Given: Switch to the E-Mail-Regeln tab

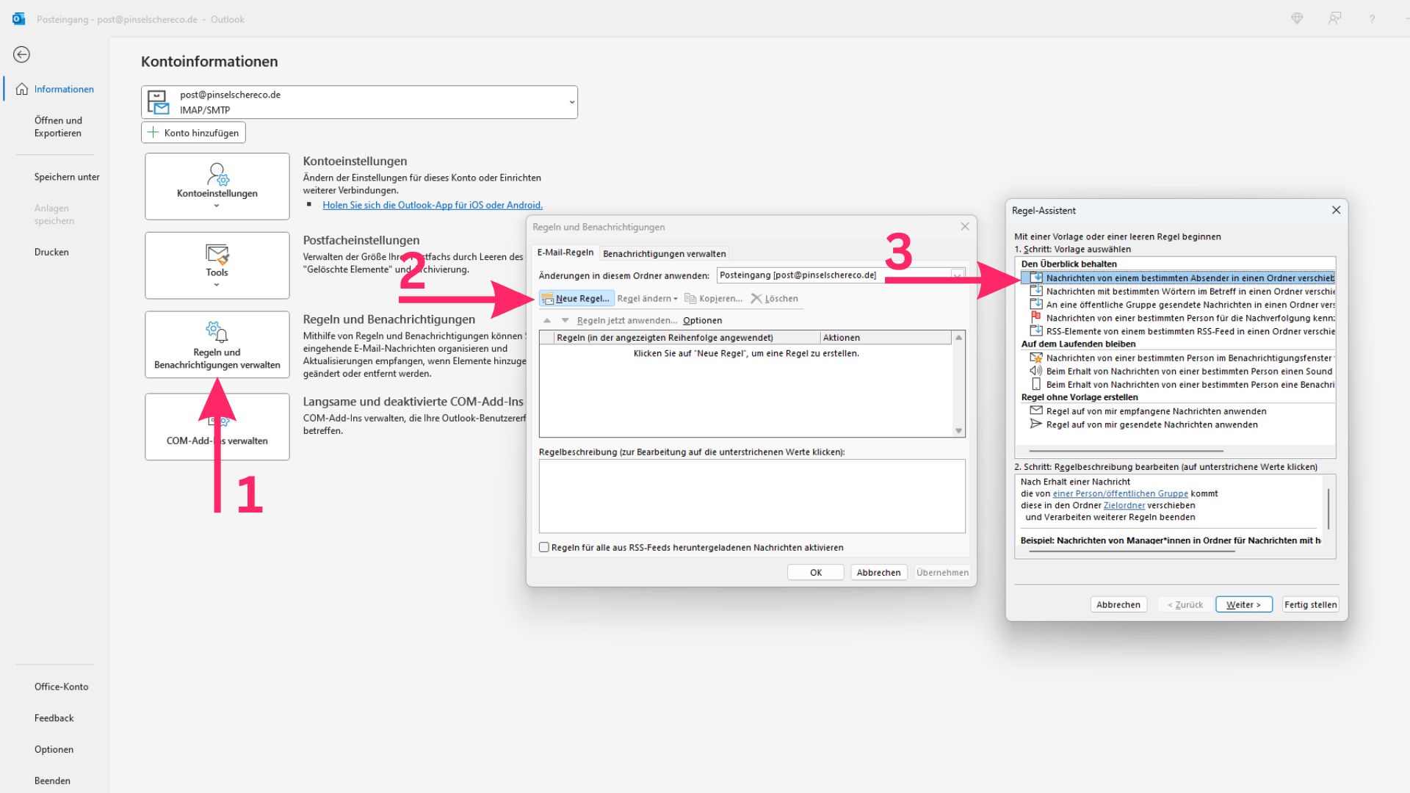Looking at the screenshot, I should tap(565, 253).
